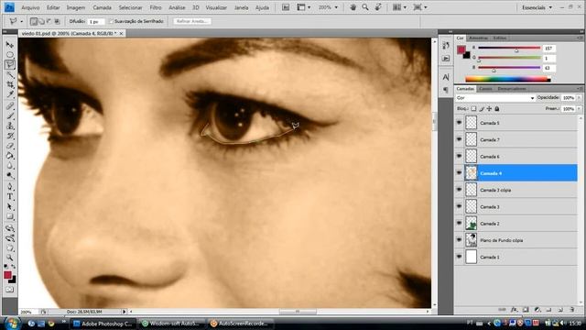Image resolution: width=586 pixels, height=330 pixels.
Task: Open the Essenciais workspace dropdown
Action: coord(537,7)
